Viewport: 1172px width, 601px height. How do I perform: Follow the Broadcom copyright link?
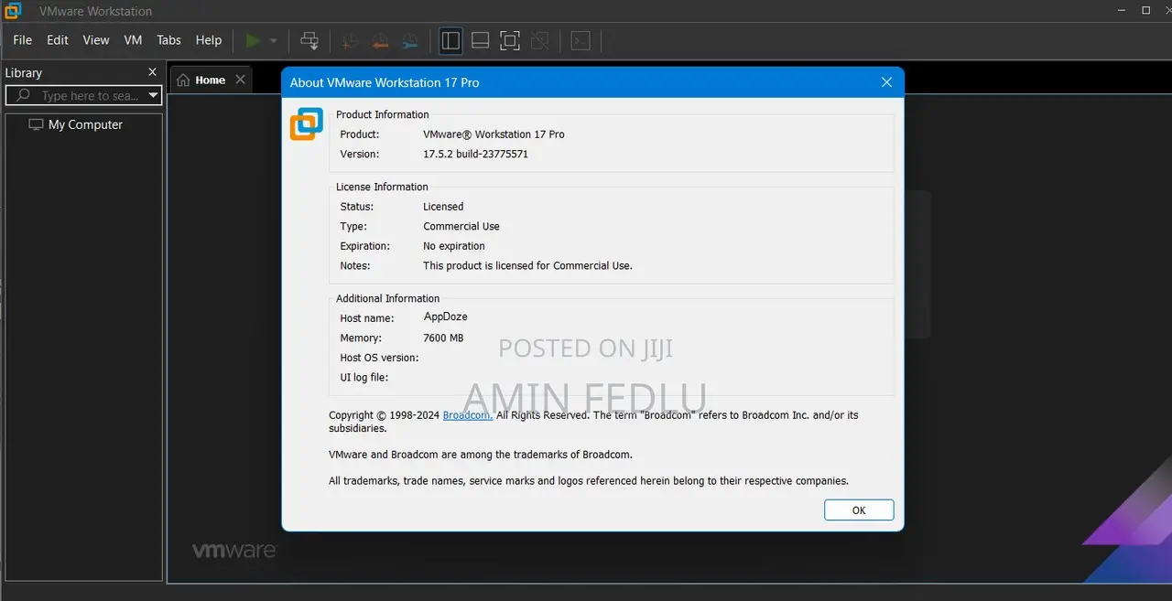point(467,414)
